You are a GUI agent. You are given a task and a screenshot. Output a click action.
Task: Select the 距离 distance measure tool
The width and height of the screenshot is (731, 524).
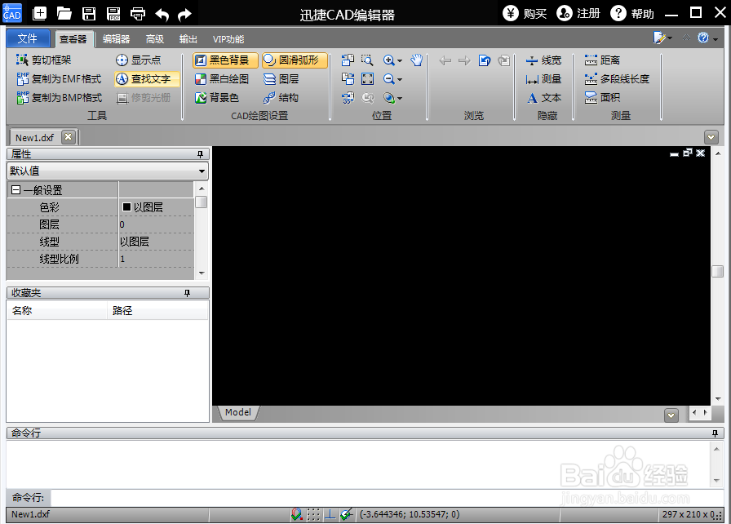point(602,60)
